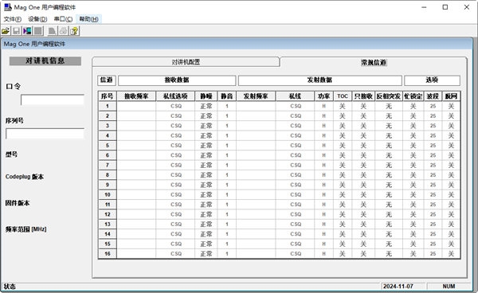Switch to the 对讲机配置 tab
The width and height of the screenshot is (478, 293).
click(x=186, y=62)
